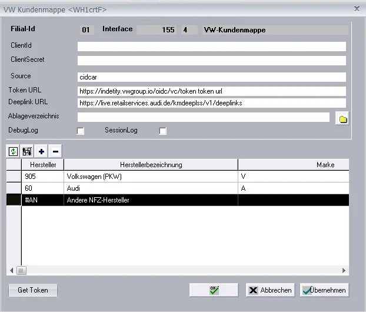366x312 pixels.
Task: Click into the Deeplink URL field
Action: click(x=212, y=103)
